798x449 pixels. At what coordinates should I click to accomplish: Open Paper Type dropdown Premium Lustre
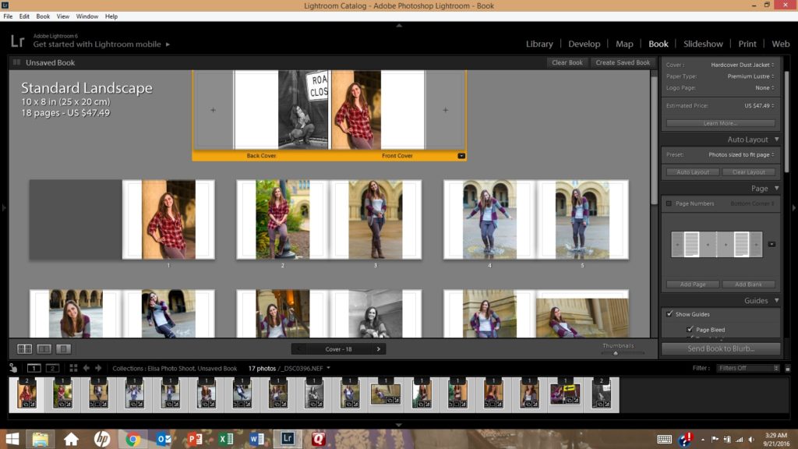[x=750, y=76]
